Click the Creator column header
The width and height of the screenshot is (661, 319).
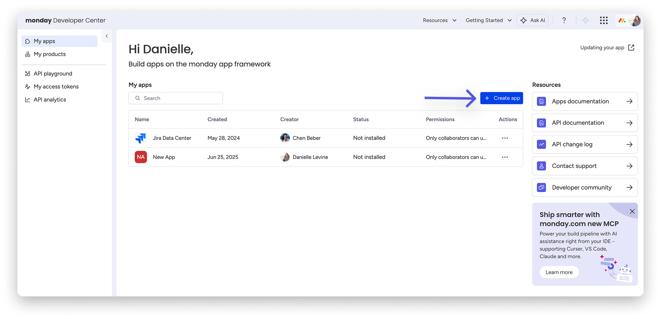pyautogui.click(x=289, y=119)
